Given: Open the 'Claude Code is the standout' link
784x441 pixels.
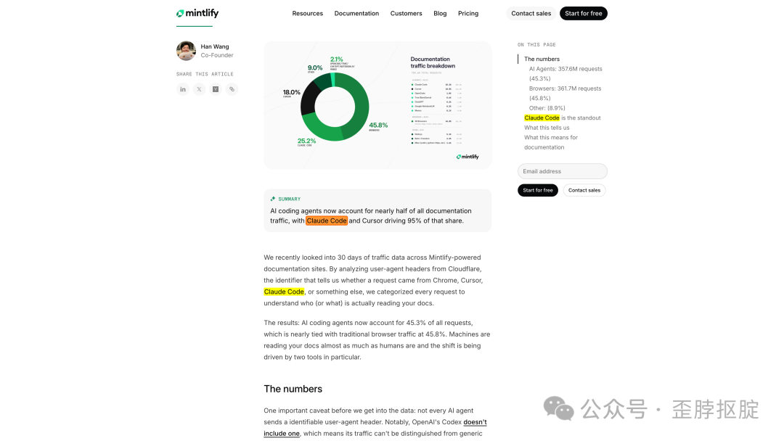Looking at the screenshot, I should [x=562, y=118].
